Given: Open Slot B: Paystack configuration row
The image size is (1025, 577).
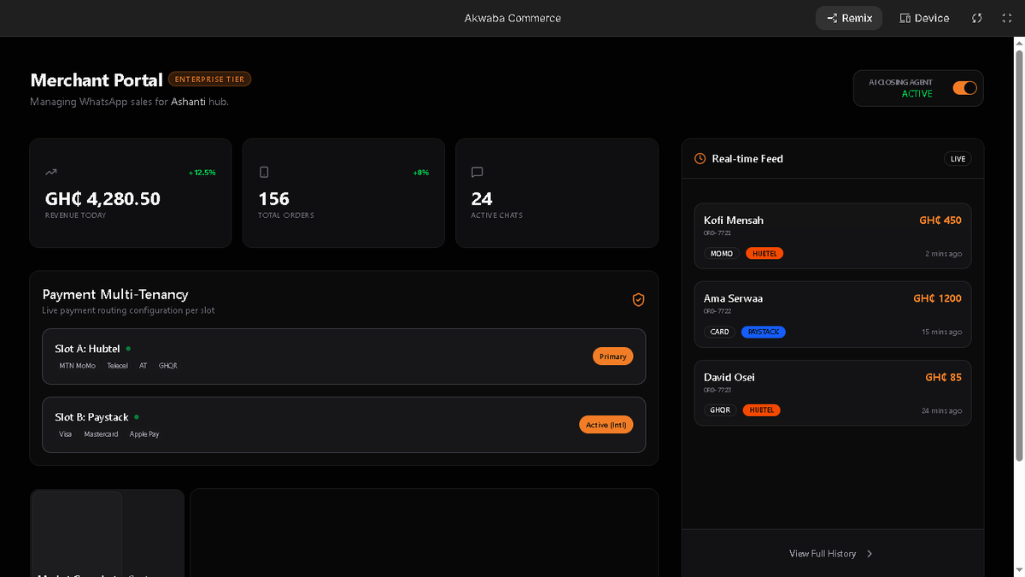Looking at the screenshot, I should pos(343,425).
